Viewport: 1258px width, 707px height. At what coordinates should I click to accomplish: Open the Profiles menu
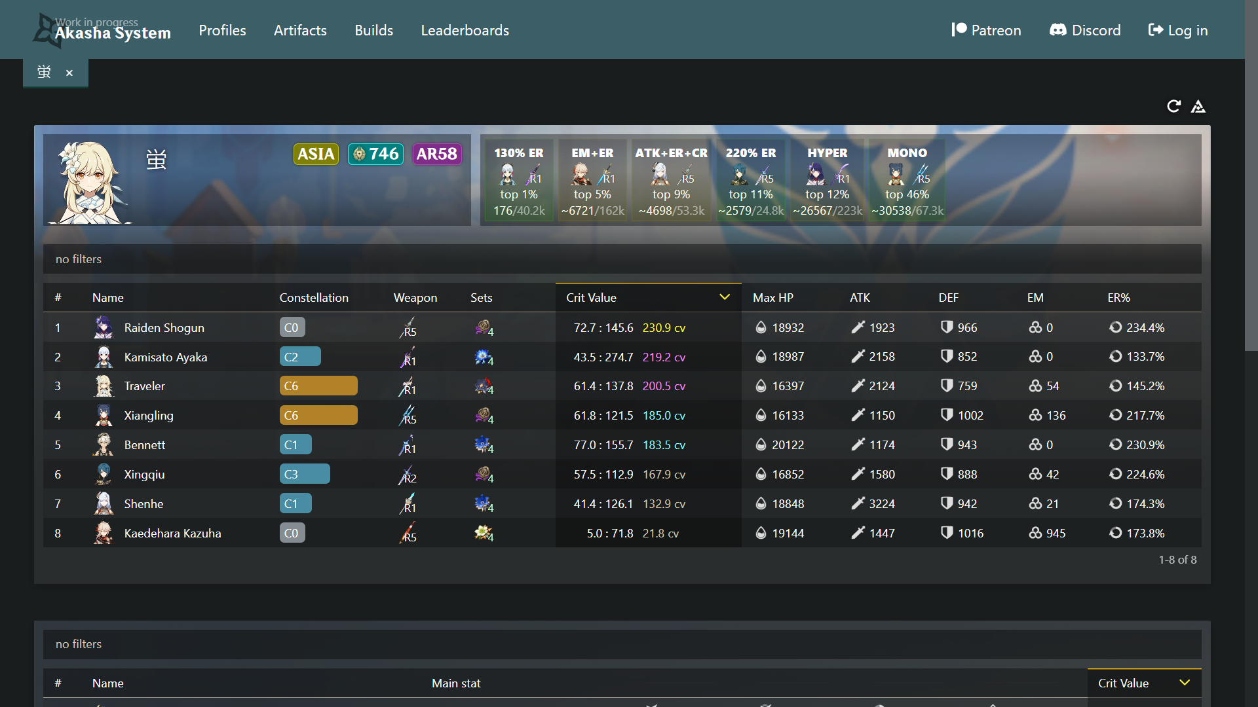(222, 30)
